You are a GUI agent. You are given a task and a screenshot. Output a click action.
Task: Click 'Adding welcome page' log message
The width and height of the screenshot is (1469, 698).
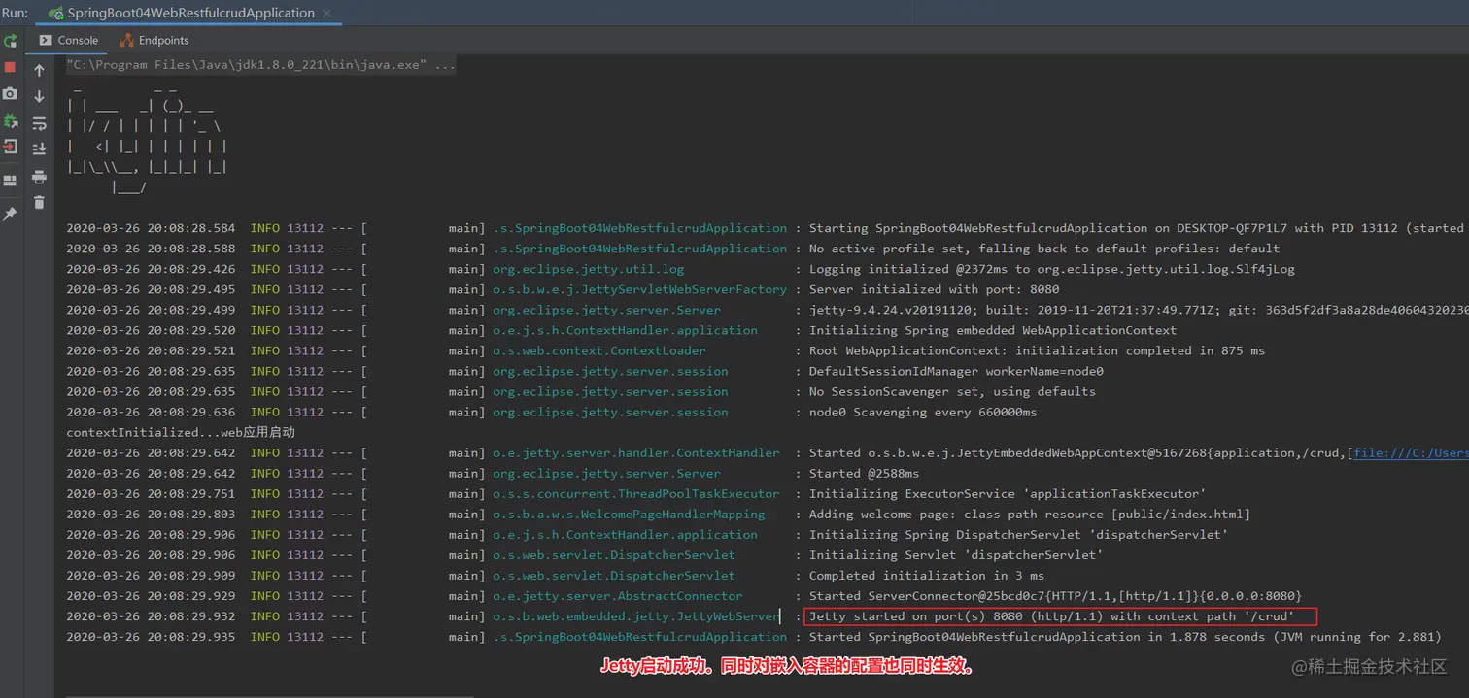(1030, 515)
